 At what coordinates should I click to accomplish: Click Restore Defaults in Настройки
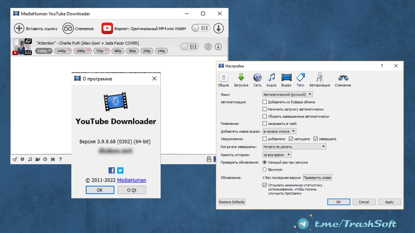[232, 202]
